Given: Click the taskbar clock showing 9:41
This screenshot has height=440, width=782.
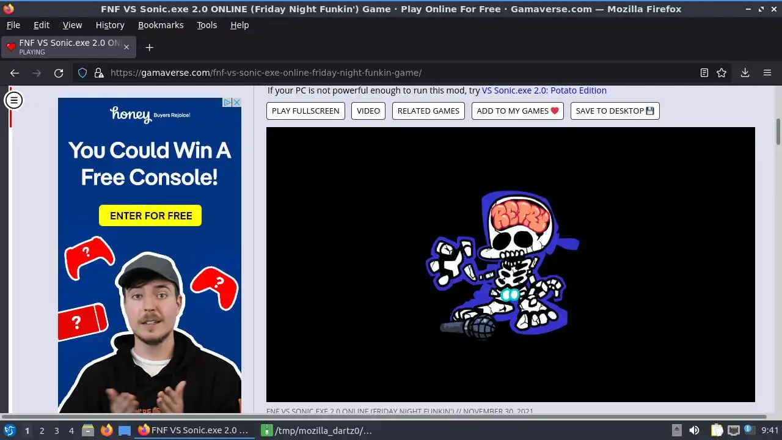Looking at the screenshot, I should 770,431.
